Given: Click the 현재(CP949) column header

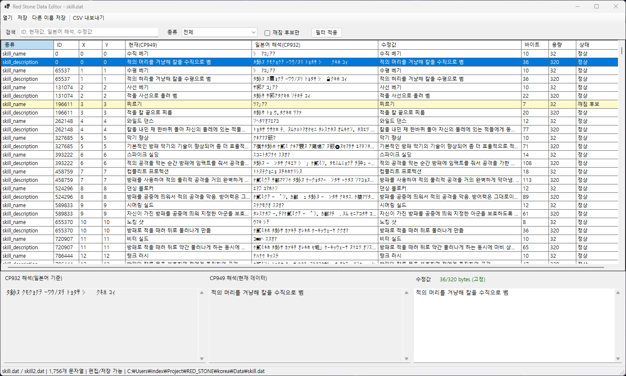Looking at the screenshot, I should [x=189, y=45].
